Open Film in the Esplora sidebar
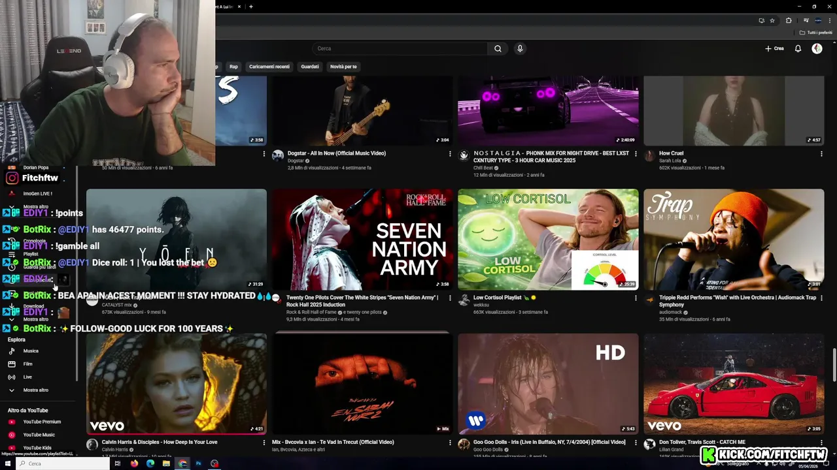 (x=39, y=364)
